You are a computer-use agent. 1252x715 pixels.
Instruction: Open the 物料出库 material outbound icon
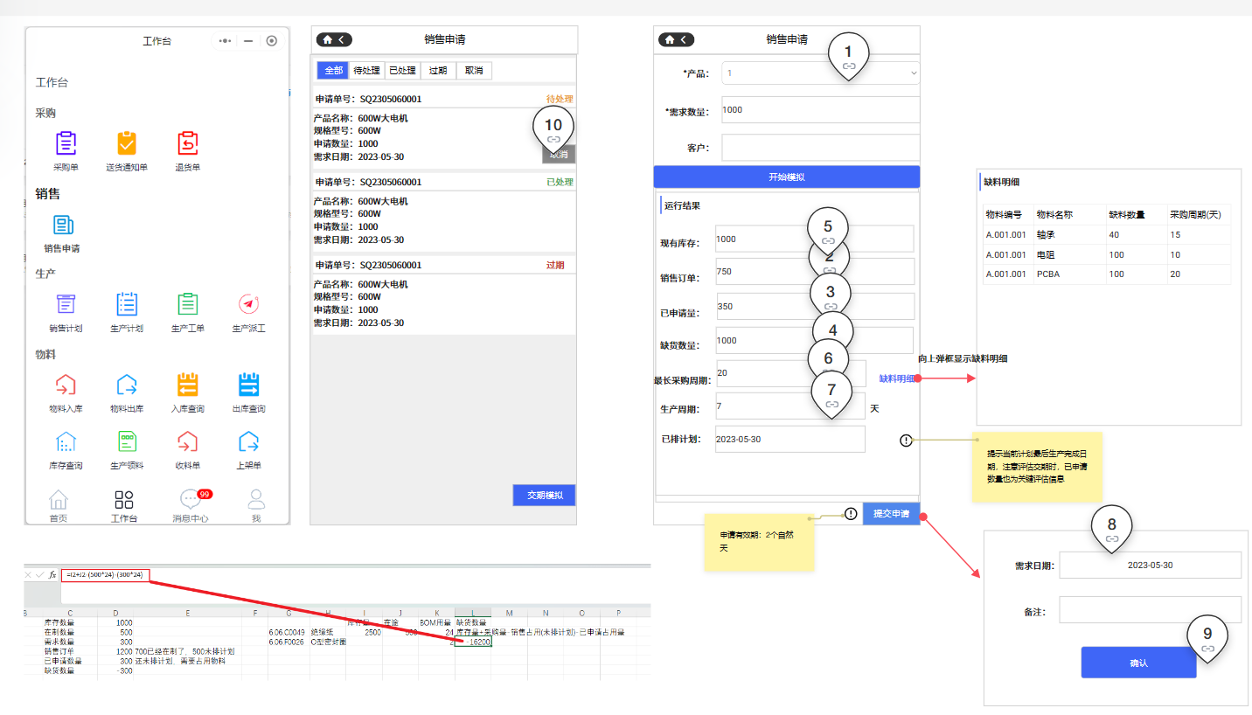[x=127, y=385]
